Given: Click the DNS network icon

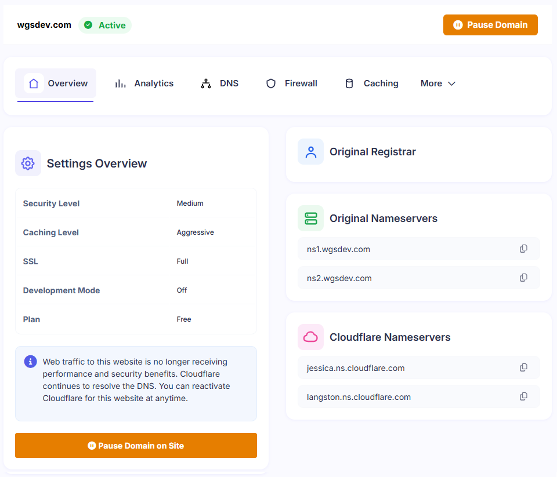Looking at the screenshot, I should tap(206, 83).
